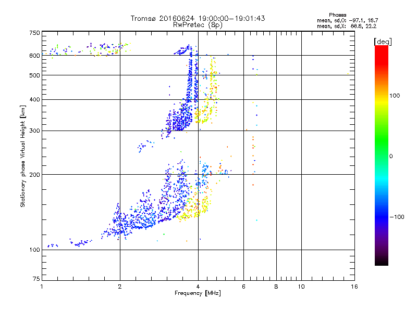Click the y-axis tick label '300'
Image resolution: width=417 pixels, height=312 pixels.
pos(35,131)
